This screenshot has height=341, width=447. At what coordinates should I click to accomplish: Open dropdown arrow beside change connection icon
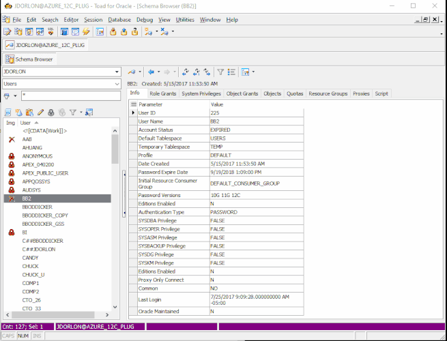[140, 72]
